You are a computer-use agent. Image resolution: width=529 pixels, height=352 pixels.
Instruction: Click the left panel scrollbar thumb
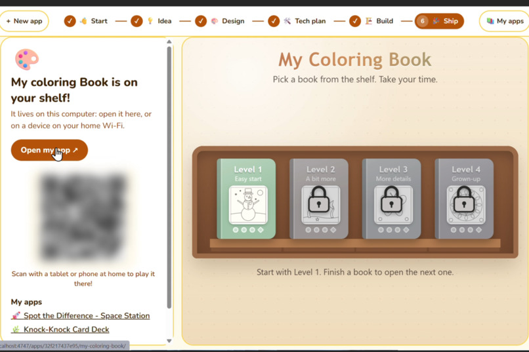[169, 177]
